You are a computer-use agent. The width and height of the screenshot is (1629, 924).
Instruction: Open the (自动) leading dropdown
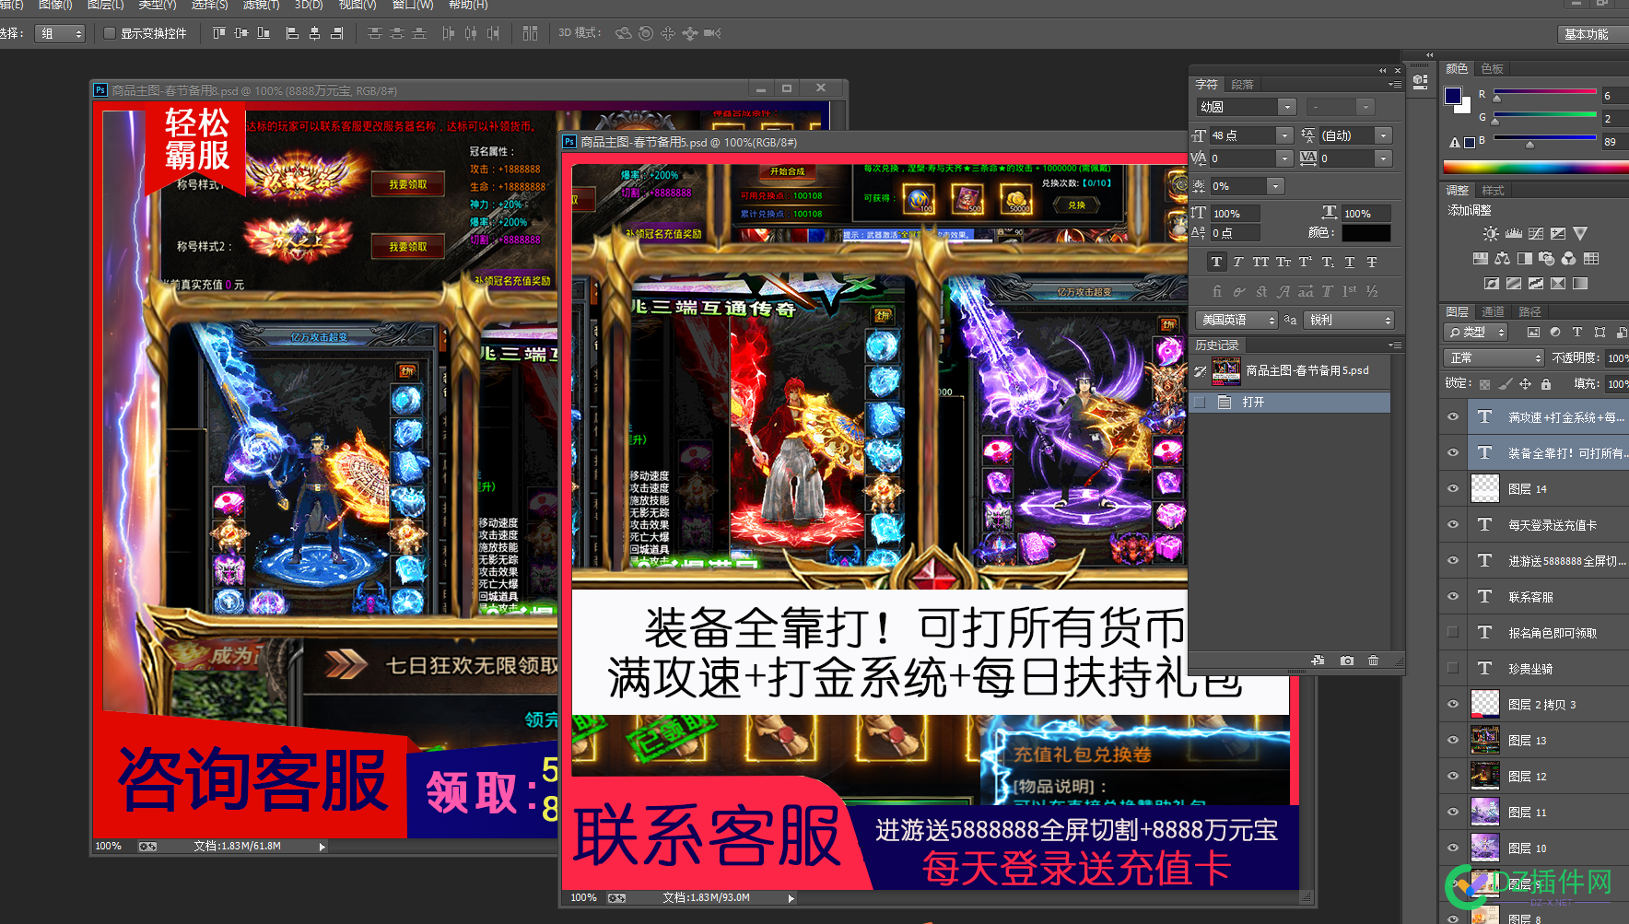click(x=1383, y=135)
